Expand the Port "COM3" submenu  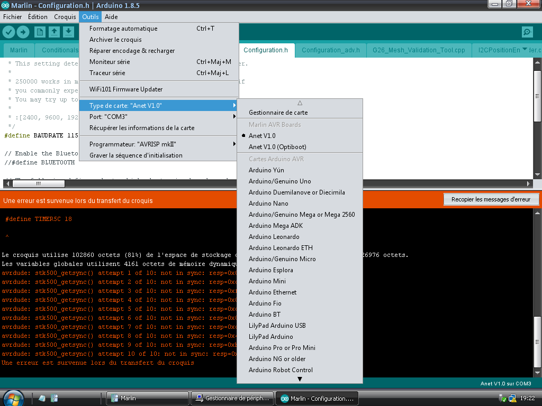pos(159,117)
